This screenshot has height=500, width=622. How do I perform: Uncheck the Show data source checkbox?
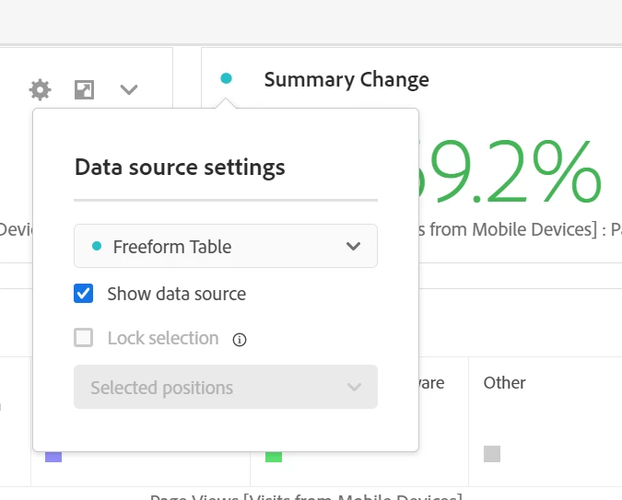(83, 294)
